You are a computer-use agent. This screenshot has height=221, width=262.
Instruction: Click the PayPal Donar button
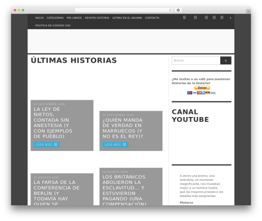pyautogui.click(x=202, y=88)
